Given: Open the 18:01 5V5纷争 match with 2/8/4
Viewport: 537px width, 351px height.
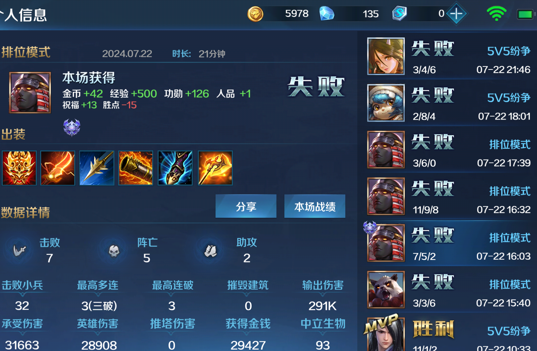Looking at the screenshot, I should click(x=449, y=103).
